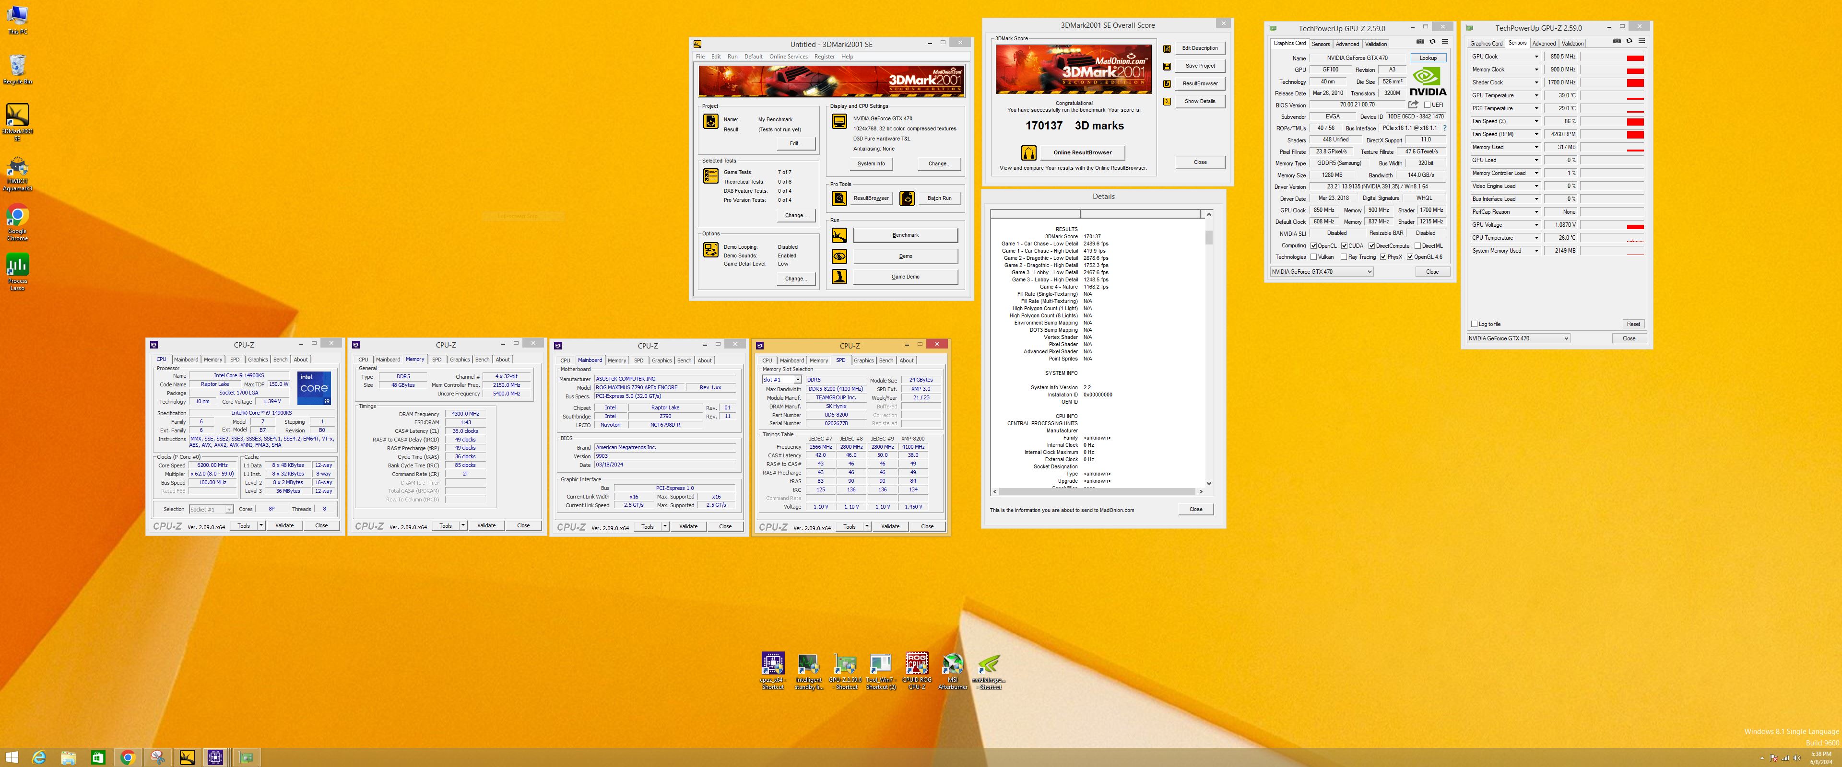Click Windows Start button in taskbar

click(12, 758)
